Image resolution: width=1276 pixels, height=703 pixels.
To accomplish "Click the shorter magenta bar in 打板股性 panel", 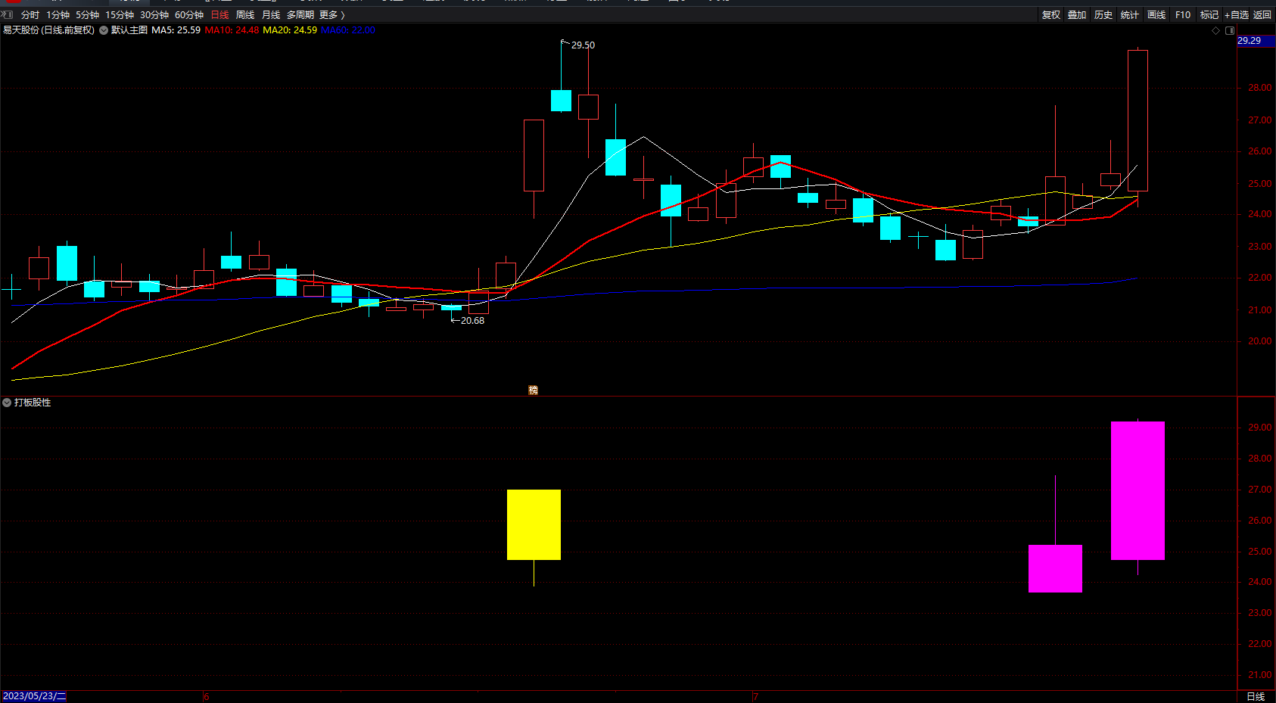I will click(1055, 568).
